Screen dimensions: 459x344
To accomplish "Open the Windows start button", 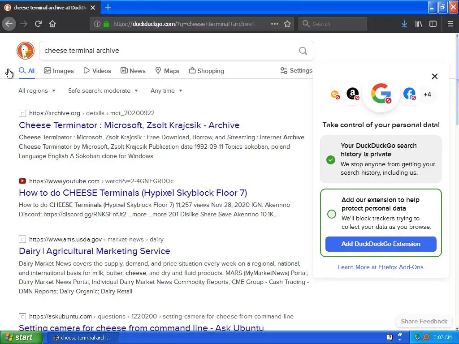I will click(22, 338).
